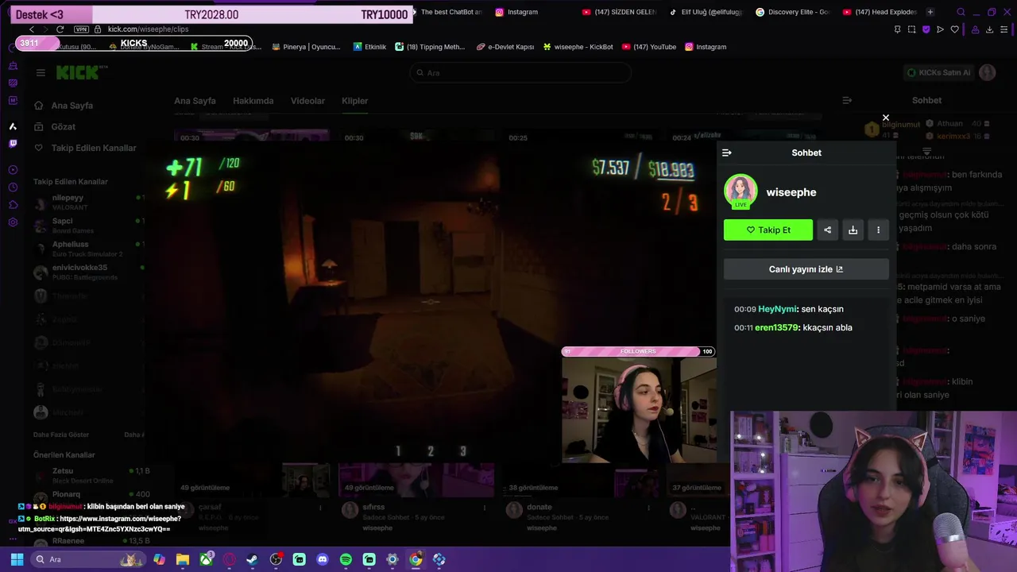The height and width of the screenshot is (572, 1017).
Task: Focus the Kick Ara search field
Action: coord(520,72)
